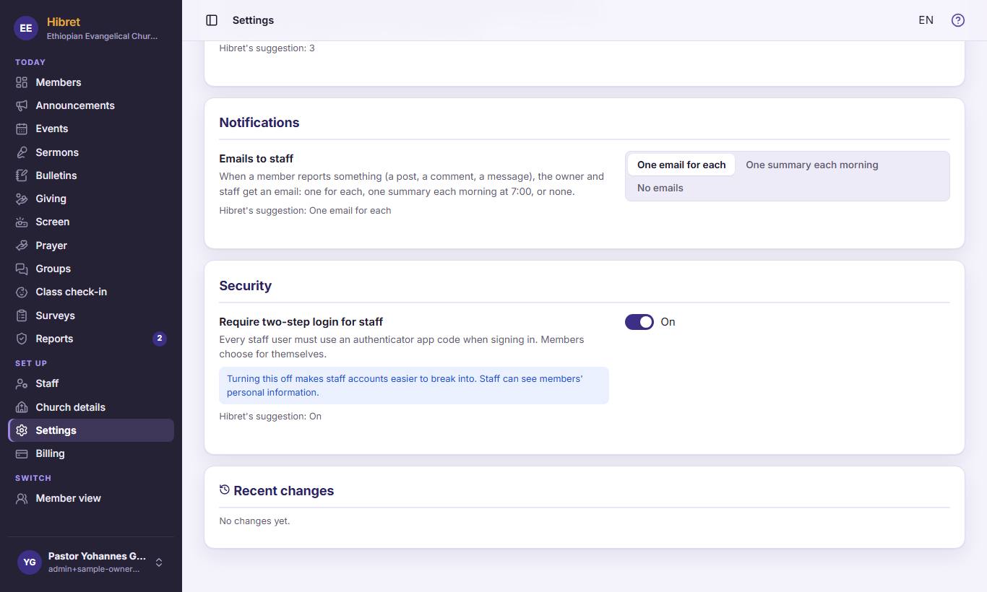Screen dimensions: 987x592
Task: Click the Announcements megaphone icon
Action: (22, 105)
